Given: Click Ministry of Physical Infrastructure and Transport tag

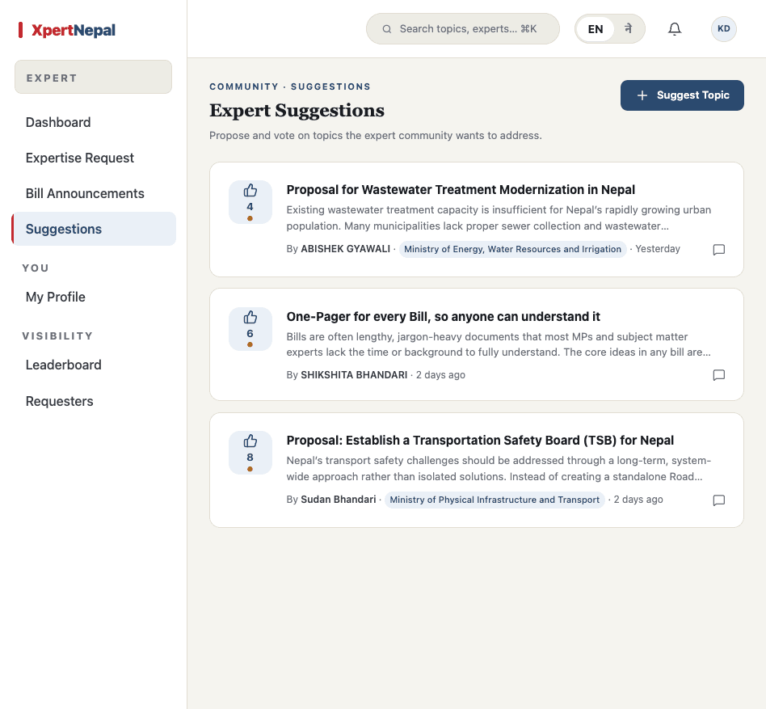Looking at the screenshot, I should pyautogui.click(x=495, y=500).
